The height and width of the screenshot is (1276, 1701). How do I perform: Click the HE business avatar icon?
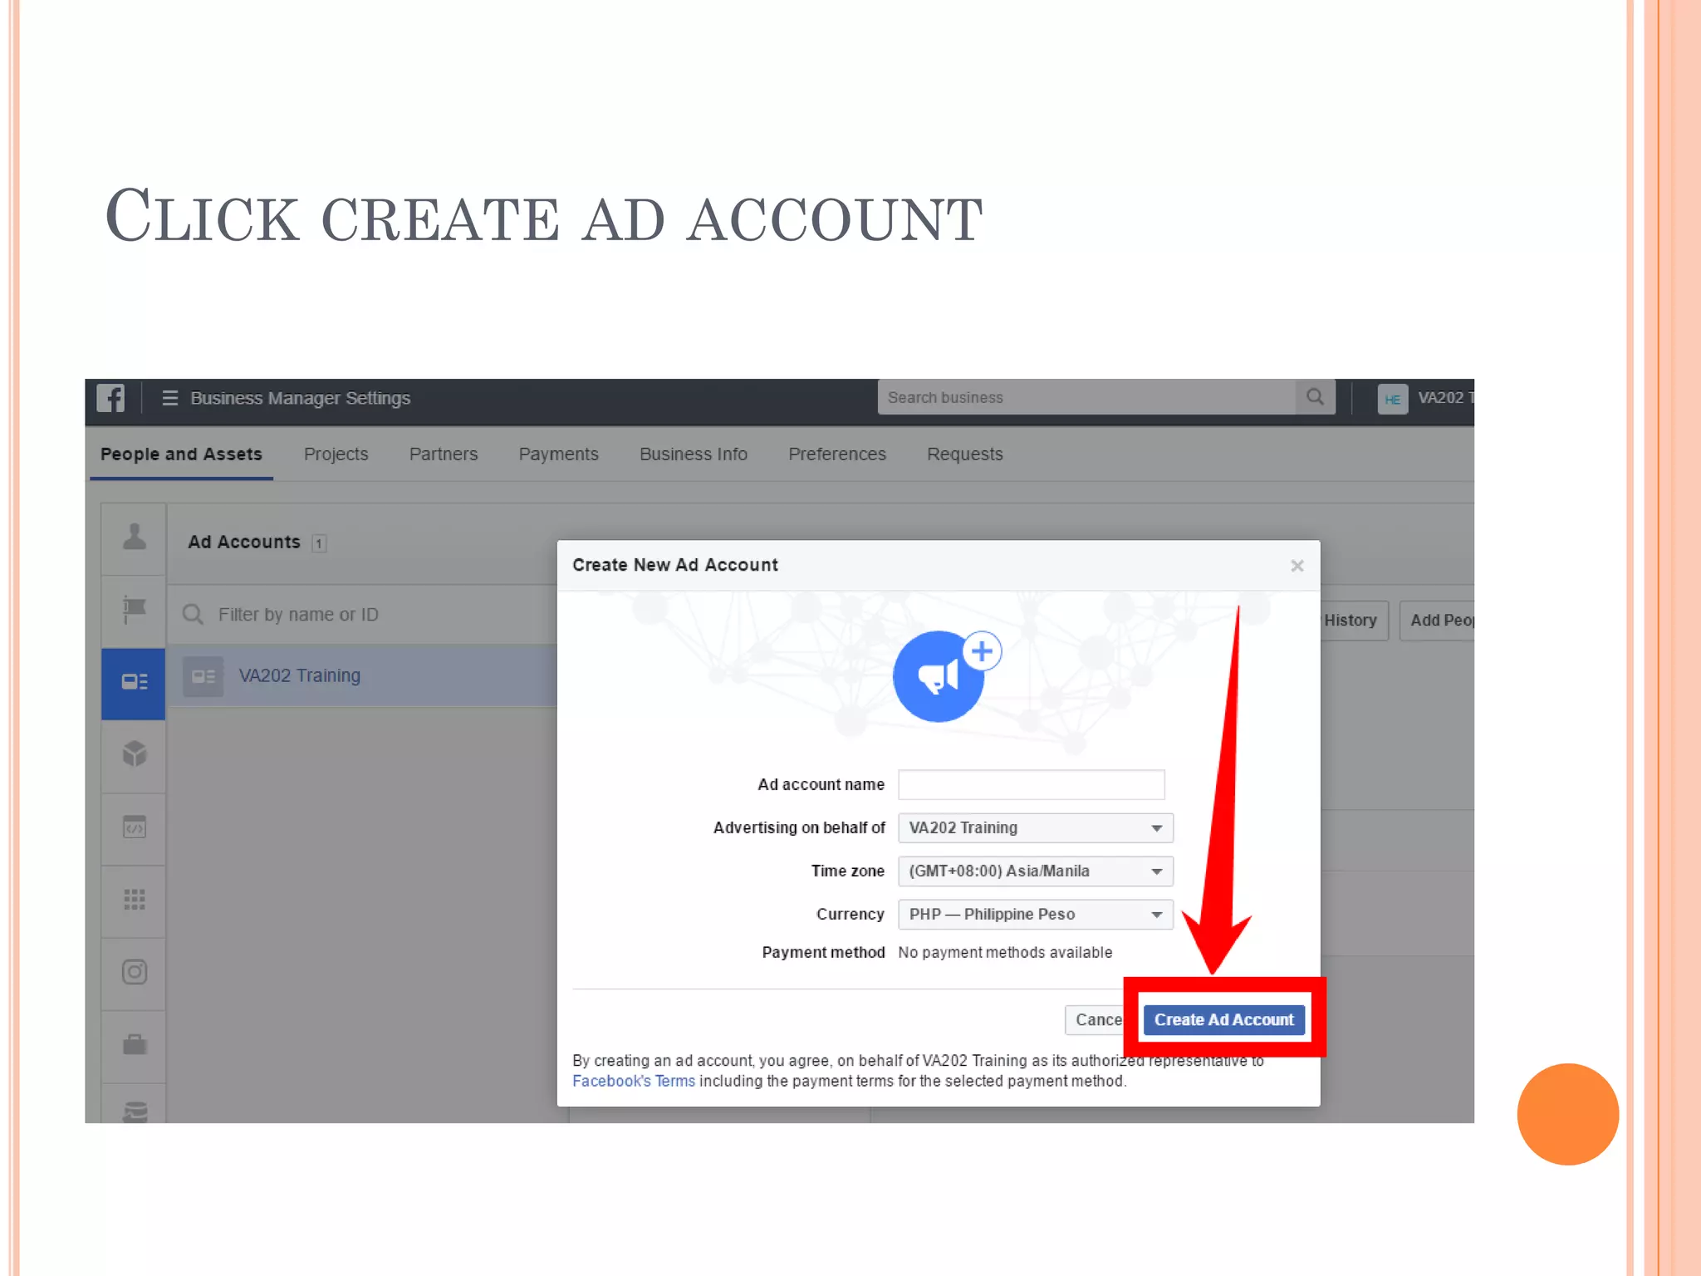coord(1392,399)
